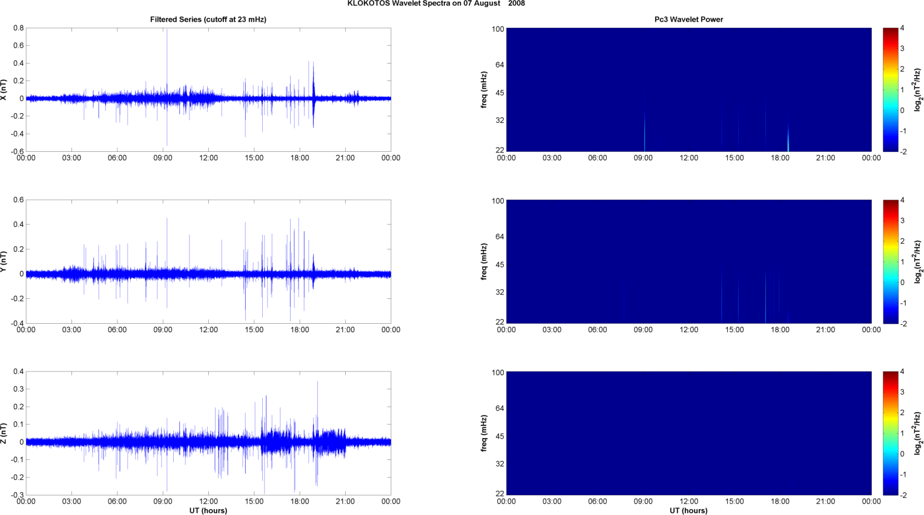The width and height of the screenshot is (924, 515).
Task: Click the '09:00' tick under the X series plot
Action: [163, 158]
